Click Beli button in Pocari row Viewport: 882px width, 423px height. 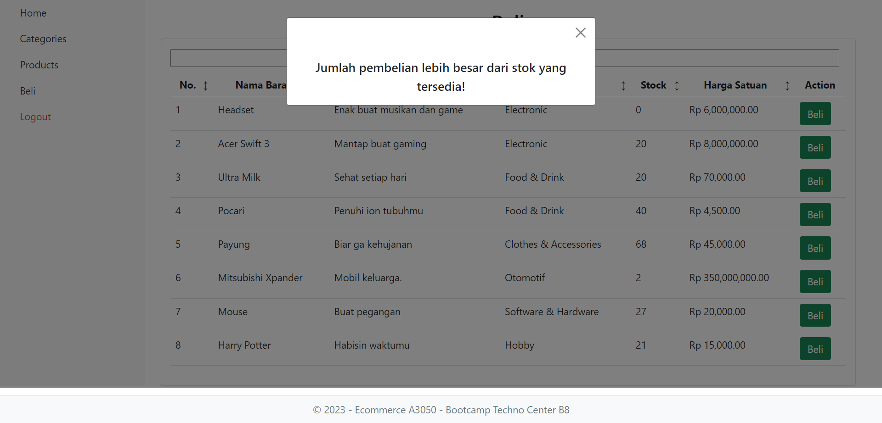[x=815, y=215]
